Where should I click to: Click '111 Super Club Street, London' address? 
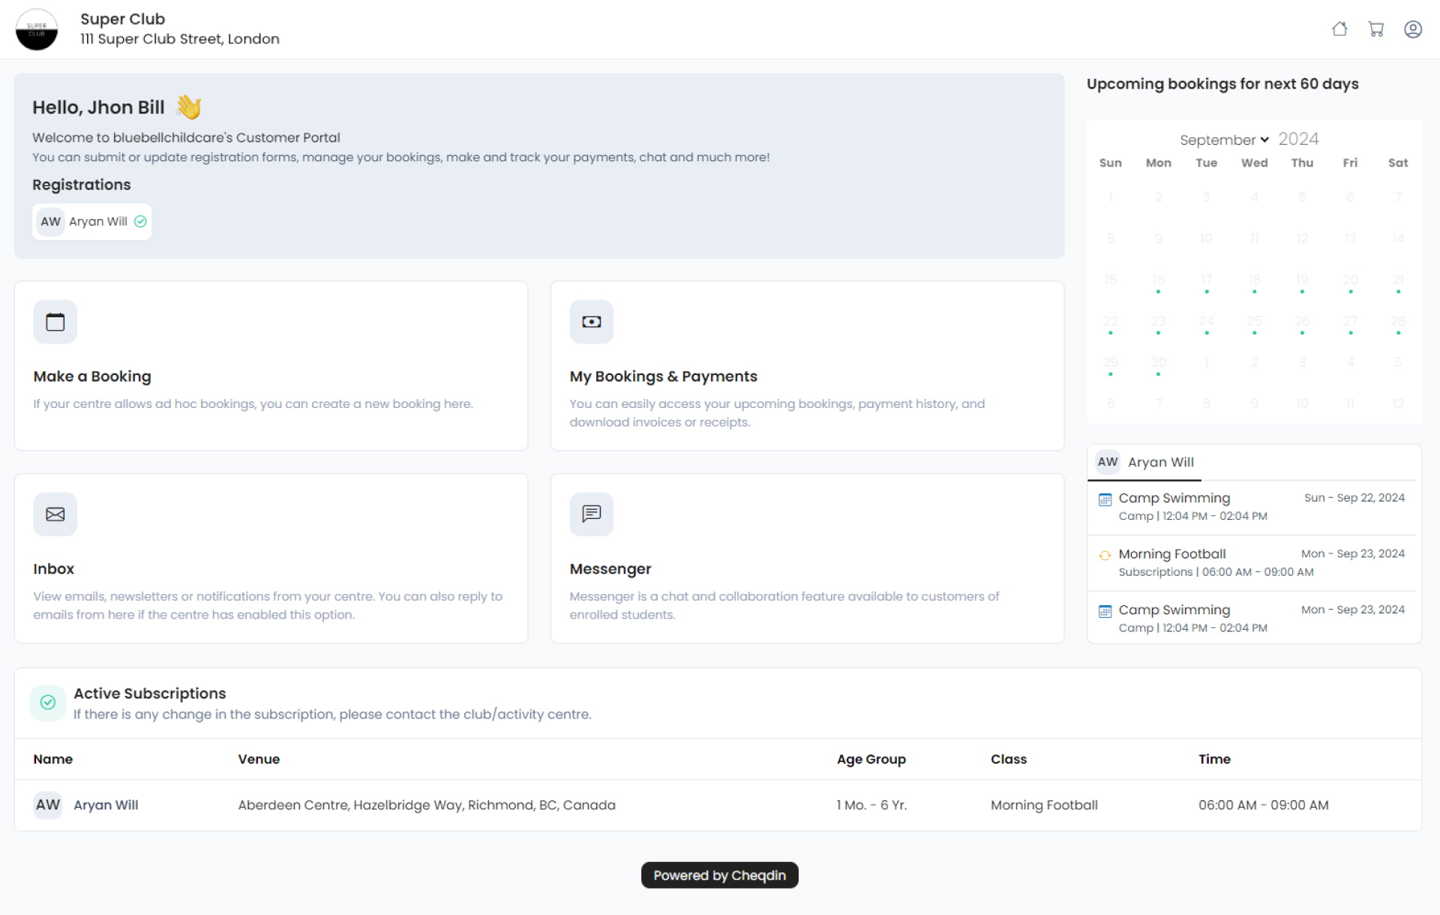(x=180, y=39)
